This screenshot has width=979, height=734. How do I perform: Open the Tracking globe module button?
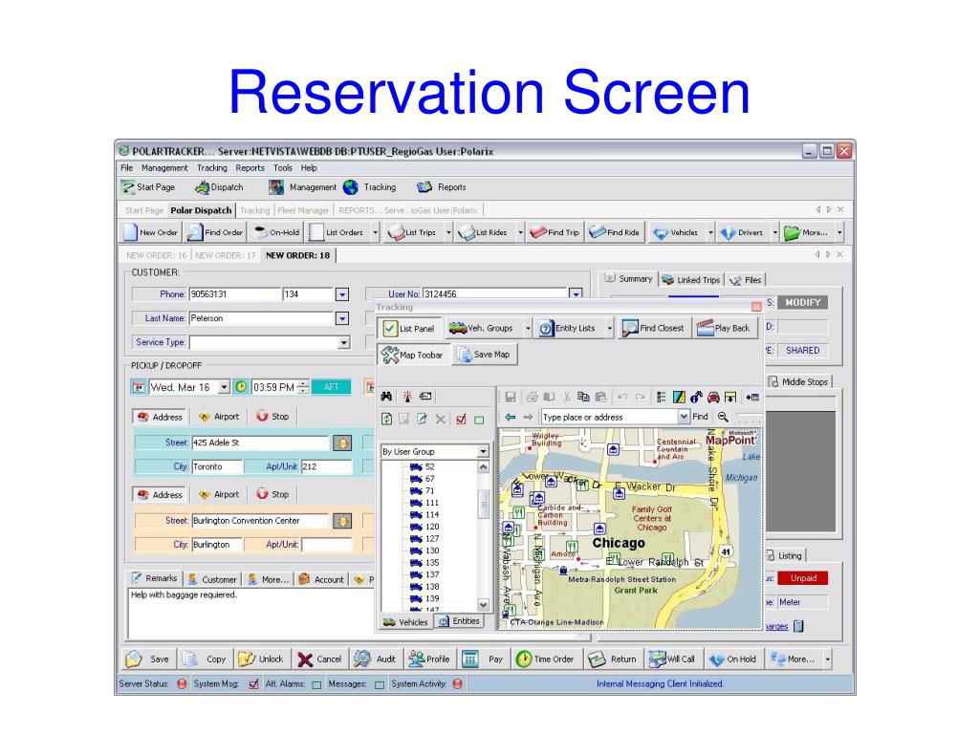point(371,187)
